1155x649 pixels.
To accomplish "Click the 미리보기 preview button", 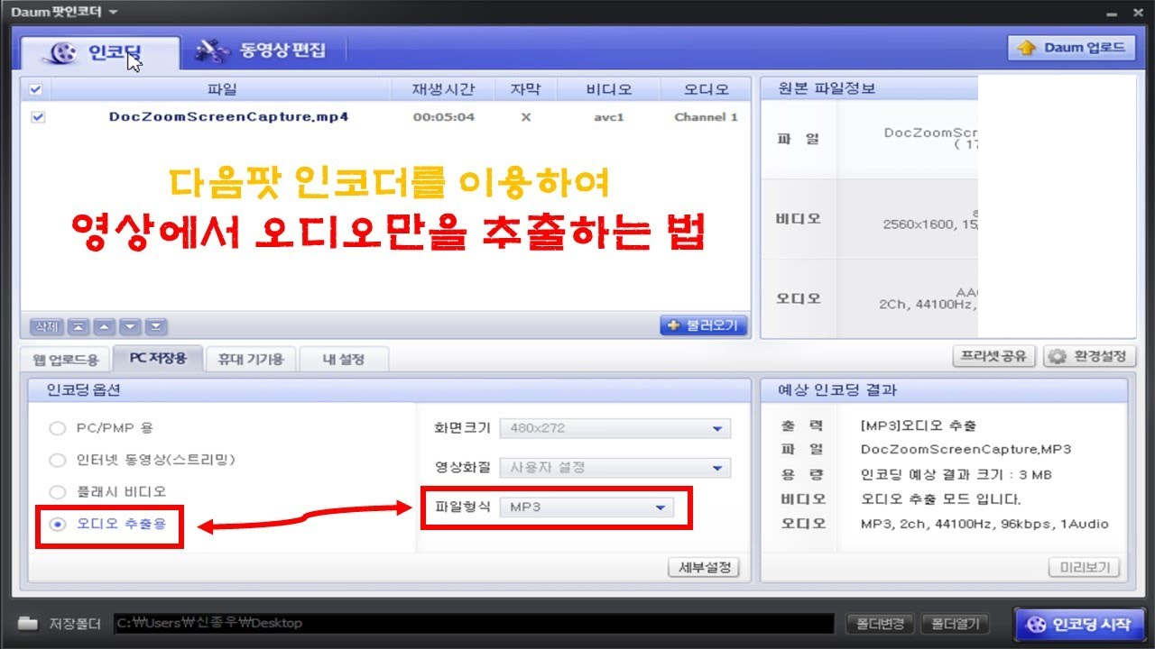I will coord(1084,568).
